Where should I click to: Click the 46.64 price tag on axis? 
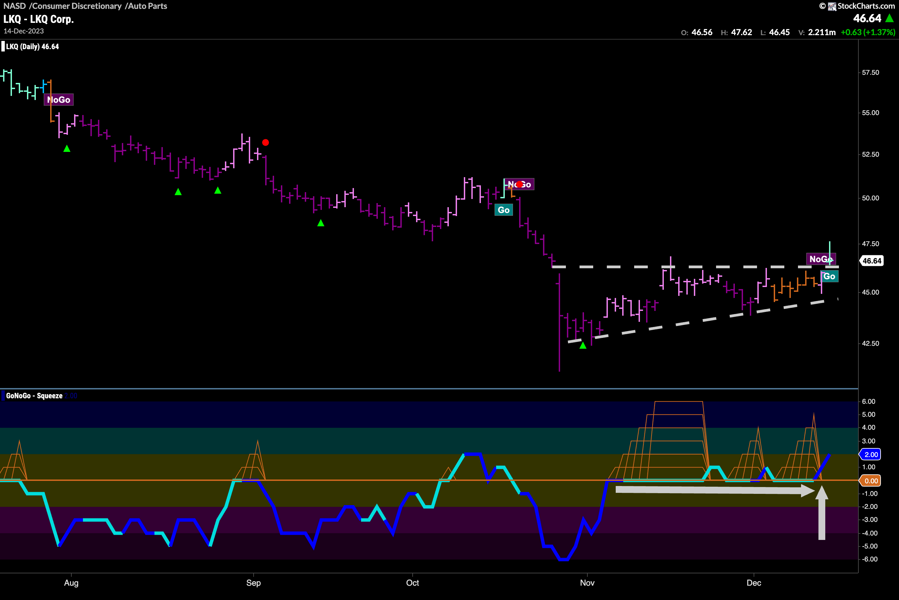point(871,261)
